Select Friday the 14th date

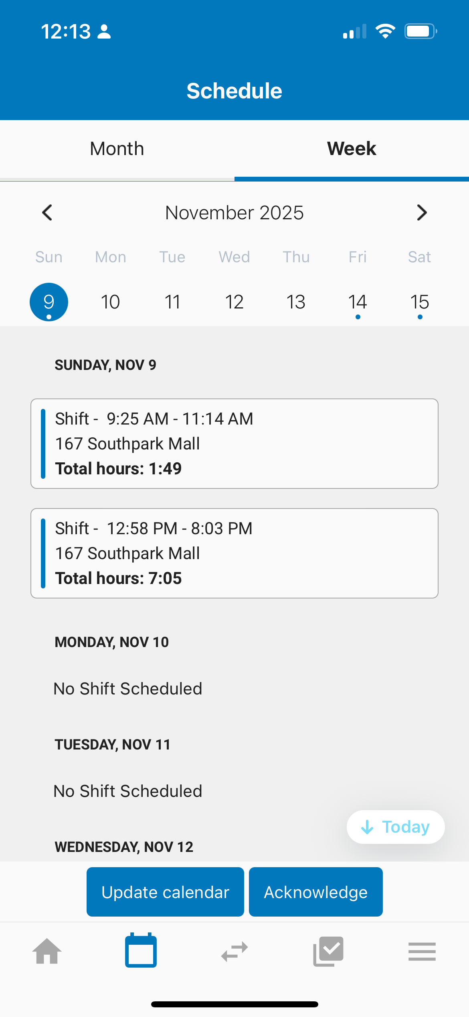358,302
